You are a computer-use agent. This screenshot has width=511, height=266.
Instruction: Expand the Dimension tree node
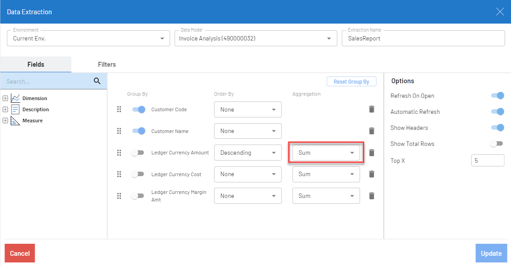click(x=5, y=98)
